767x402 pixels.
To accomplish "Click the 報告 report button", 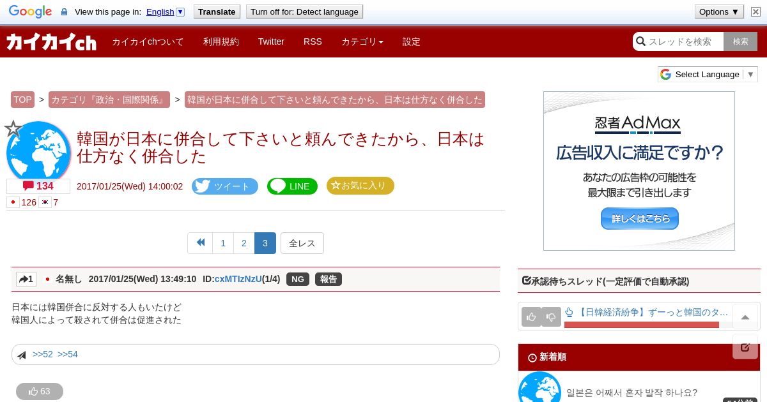I will [x=329, y=279].
